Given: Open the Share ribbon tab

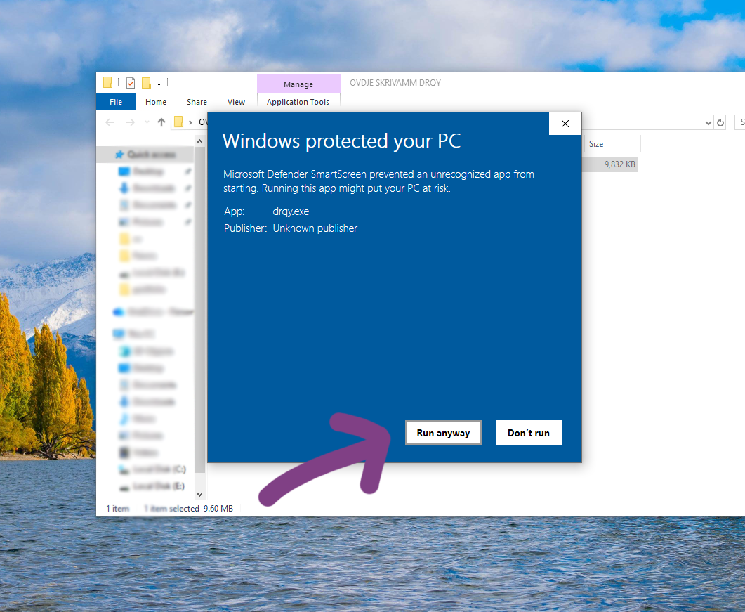Looking at the screenshot, I should click(x=197, y=102).
